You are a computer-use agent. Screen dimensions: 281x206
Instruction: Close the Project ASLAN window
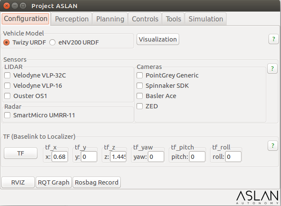[6, 6]
